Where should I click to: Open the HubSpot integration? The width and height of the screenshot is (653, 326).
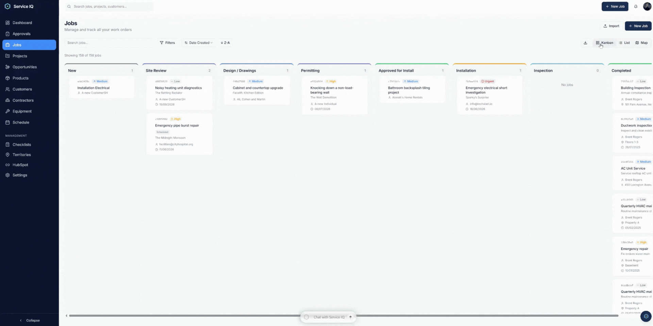29,165
